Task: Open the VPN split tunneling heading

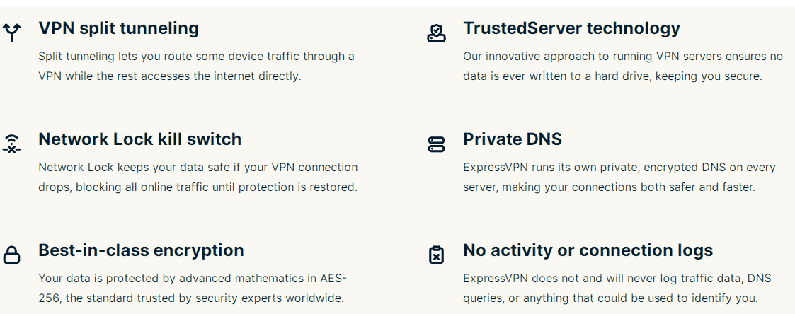Action: click(119, 28)
